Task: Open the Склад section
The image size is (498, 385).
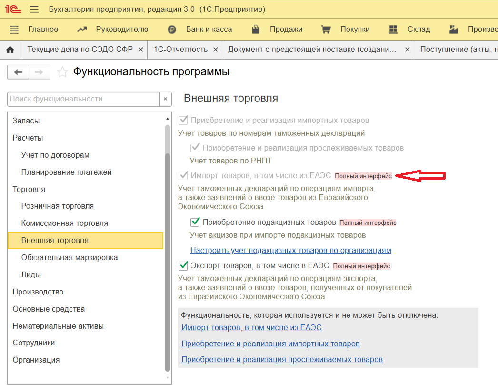Action: [419, 29]
